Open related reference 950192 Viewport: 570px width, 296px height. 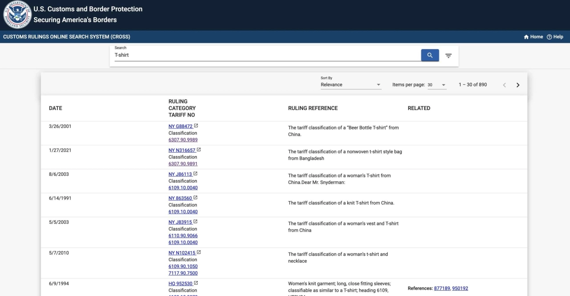[460, 288]
